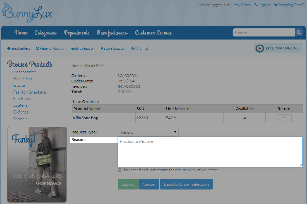Click the search magnifier icon
Viewport: 307px width, 204px height.
click(x=299, y=33)
